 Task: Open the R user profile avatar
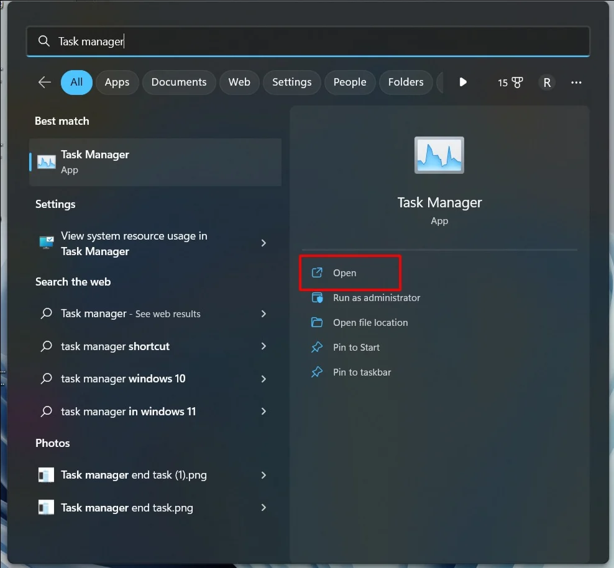tap(546, 83)
